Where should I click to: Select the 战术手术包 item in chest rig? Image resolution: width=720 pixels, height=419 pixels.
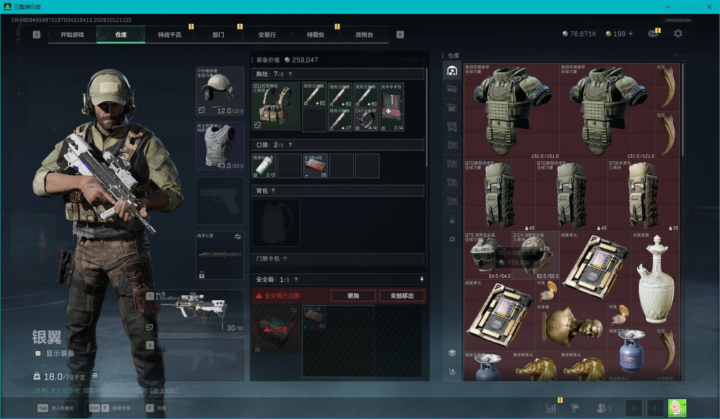point(392,107)
